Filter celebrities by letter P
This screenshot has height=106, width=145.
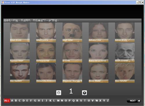pyautogui.click(x=70, y=100)
